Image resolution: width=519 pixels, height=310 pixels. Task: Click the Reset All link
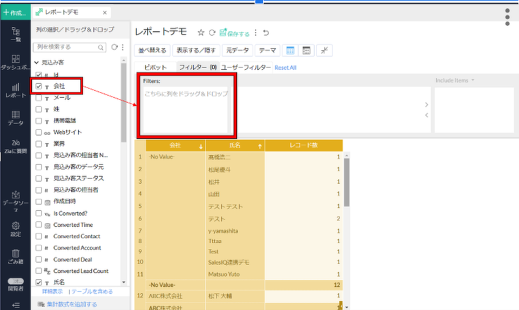pos(285,68)
